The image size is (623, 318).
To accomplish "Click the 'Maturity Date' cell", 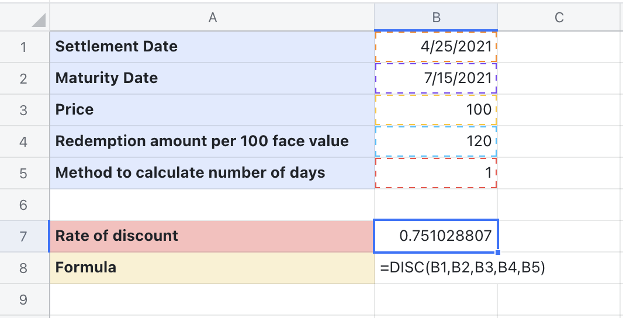I will pos(212,78).
